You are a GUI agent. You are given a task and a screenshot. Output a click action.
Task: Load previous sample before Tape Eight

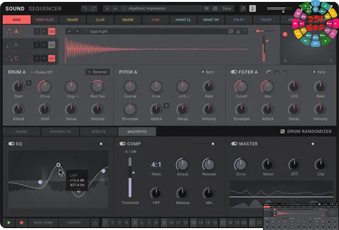click(x=70, y=31)
